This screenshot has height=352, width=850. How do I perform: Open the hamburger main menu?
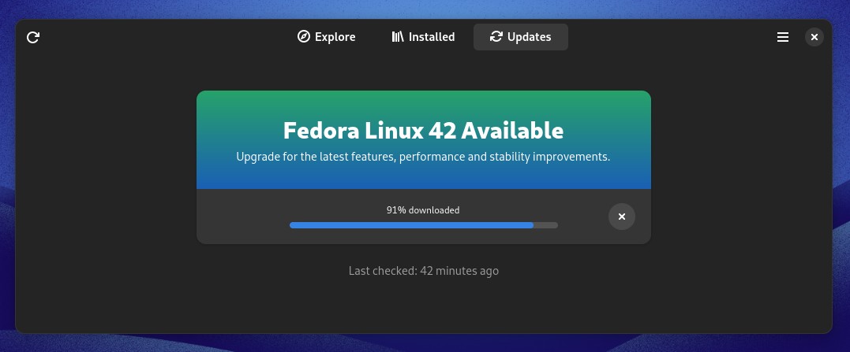(783, 37)
